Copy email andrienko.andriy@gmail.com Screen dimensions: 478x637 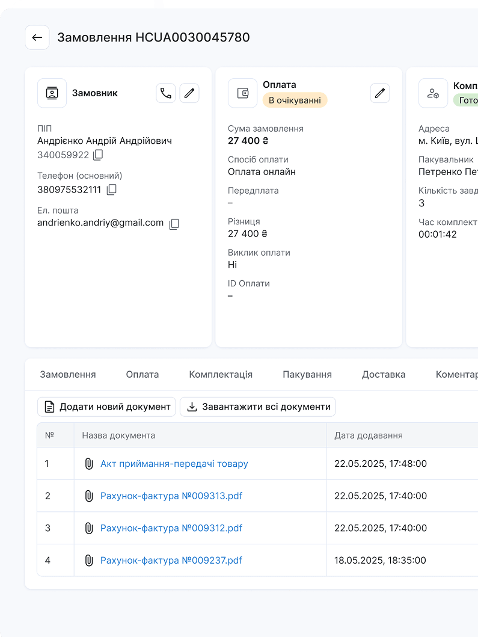click(x=174, y=224)
